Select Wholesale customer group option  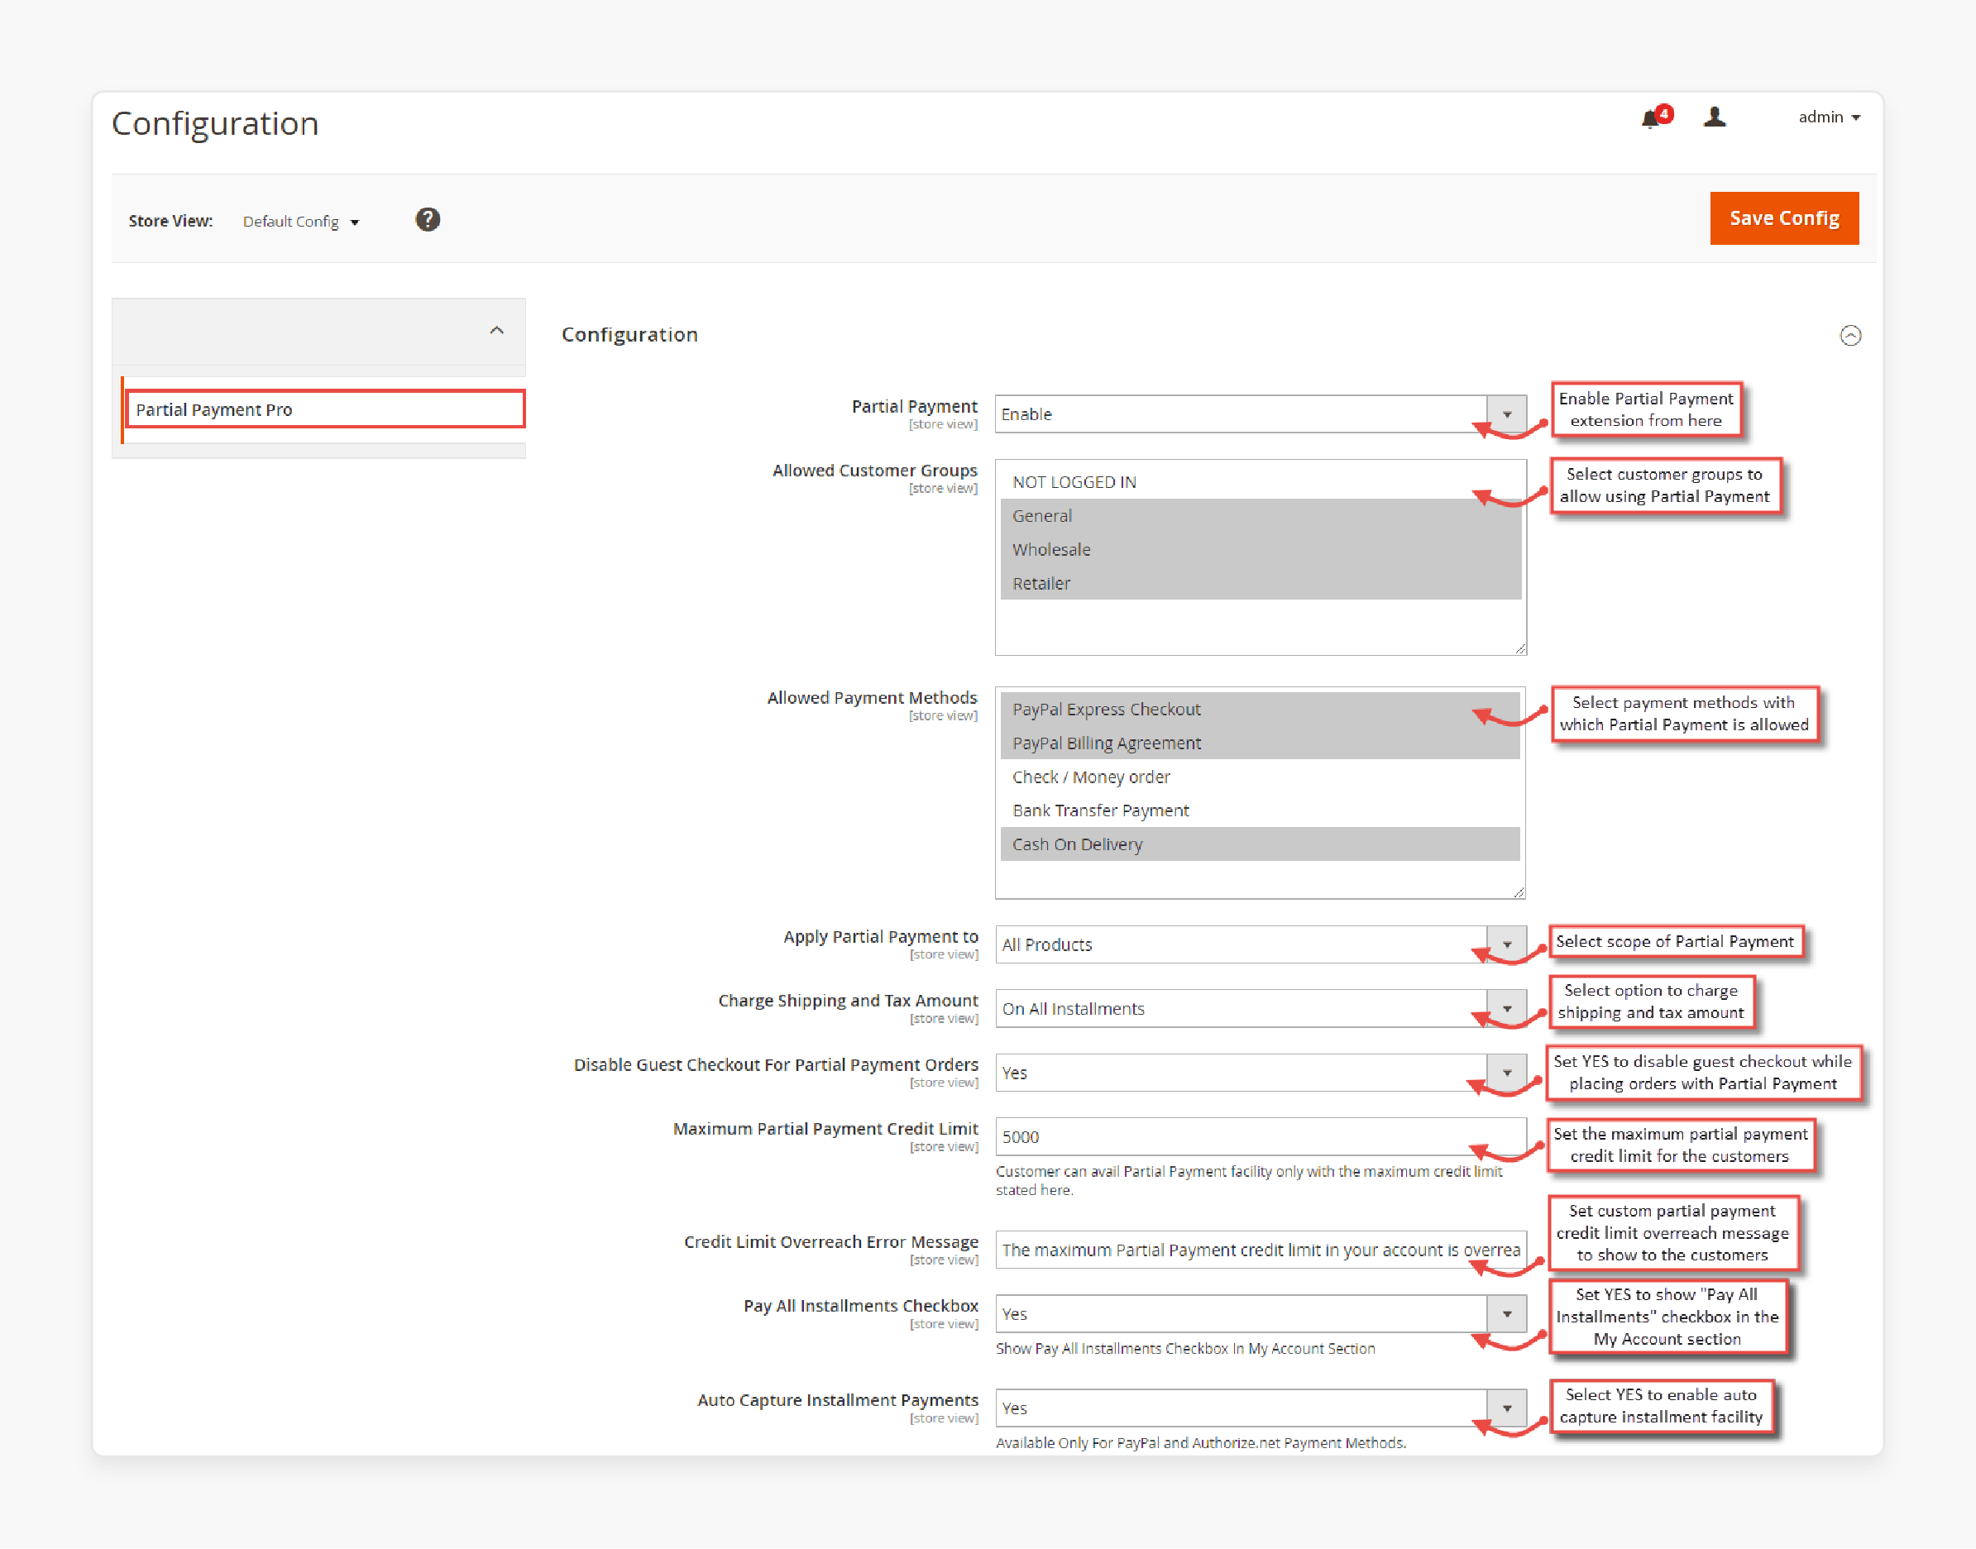coord(1260,550)
